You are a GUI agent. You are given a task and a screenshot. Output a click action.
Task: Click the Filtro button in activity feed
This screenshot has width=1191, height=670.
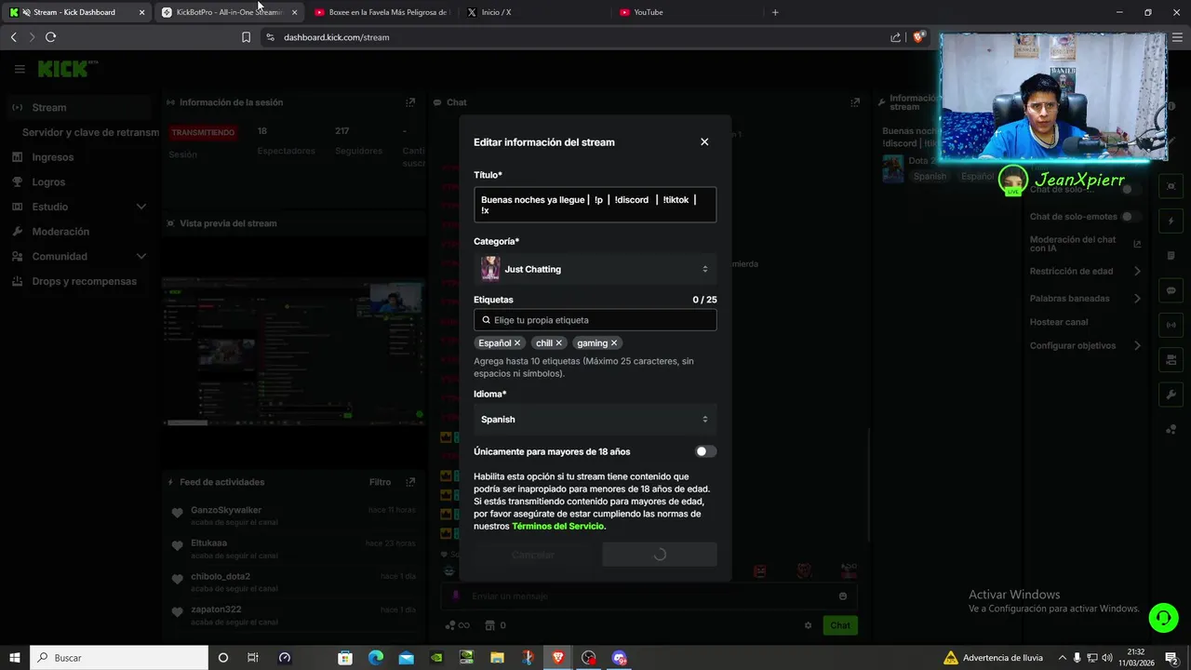pyautogui.click(x=380, y=482)
